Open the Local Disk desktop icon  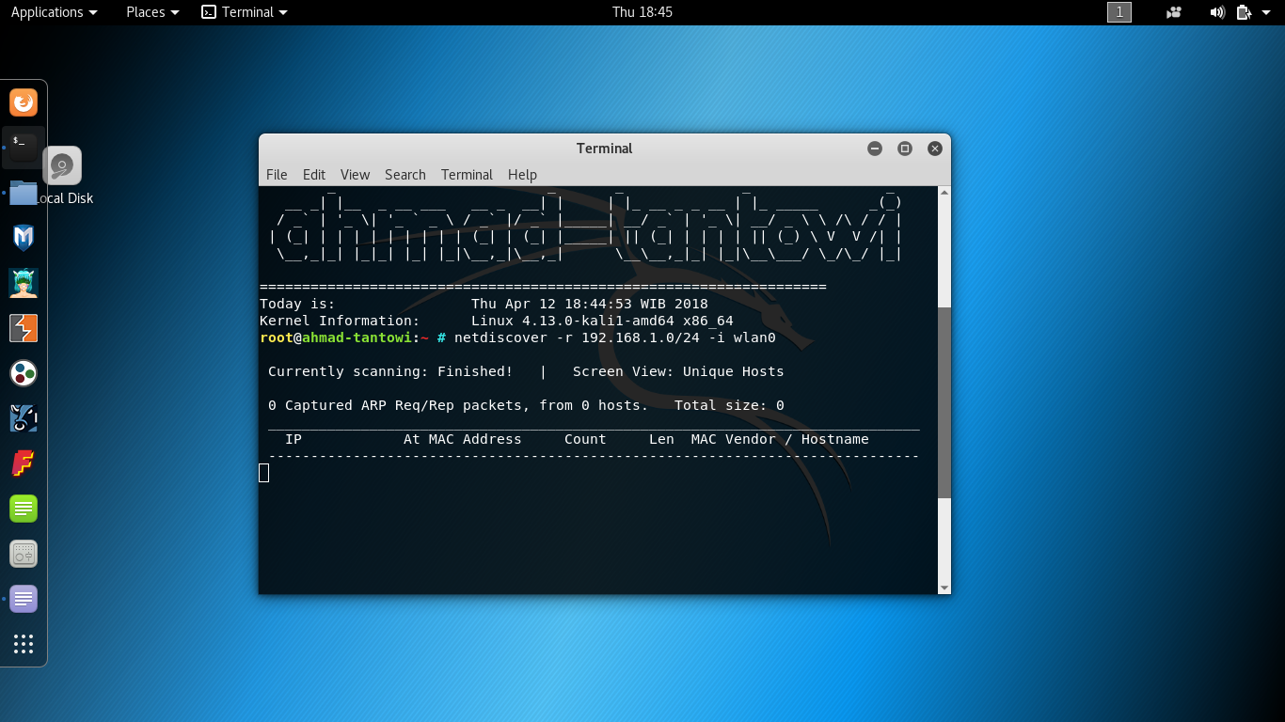pyautogui.click(x=62, y=177)
